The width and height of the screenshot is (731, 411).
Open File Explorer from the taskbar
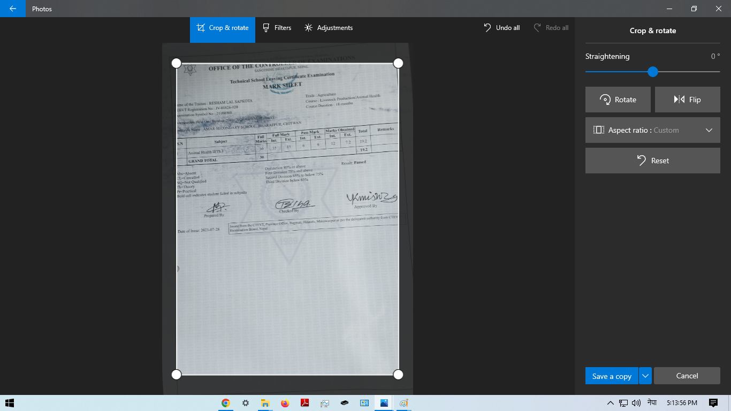click(x=264, y=403)
